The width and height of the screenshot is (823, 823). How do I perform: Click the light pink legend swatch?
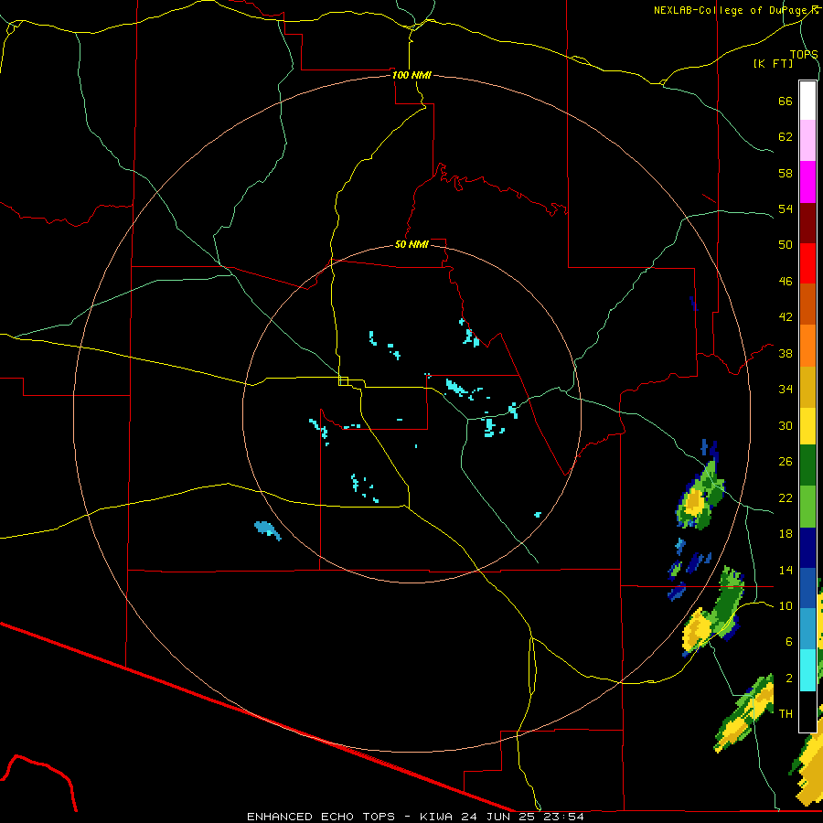tap(807, 141)
